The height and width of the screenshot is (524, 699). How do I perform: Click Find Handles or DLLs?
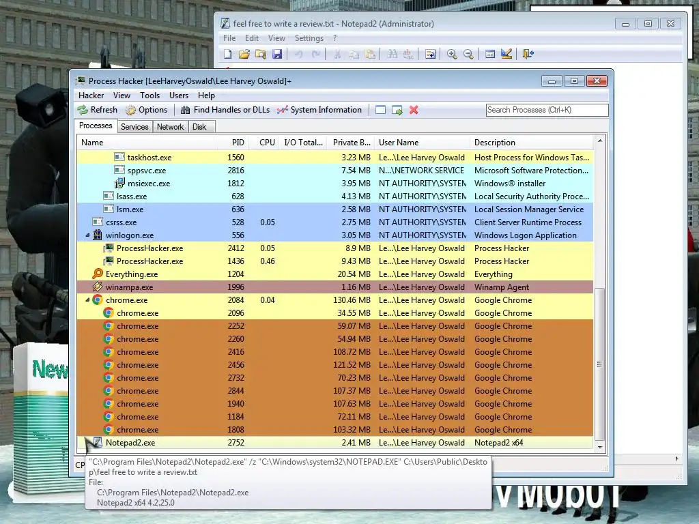coord(225,110)
